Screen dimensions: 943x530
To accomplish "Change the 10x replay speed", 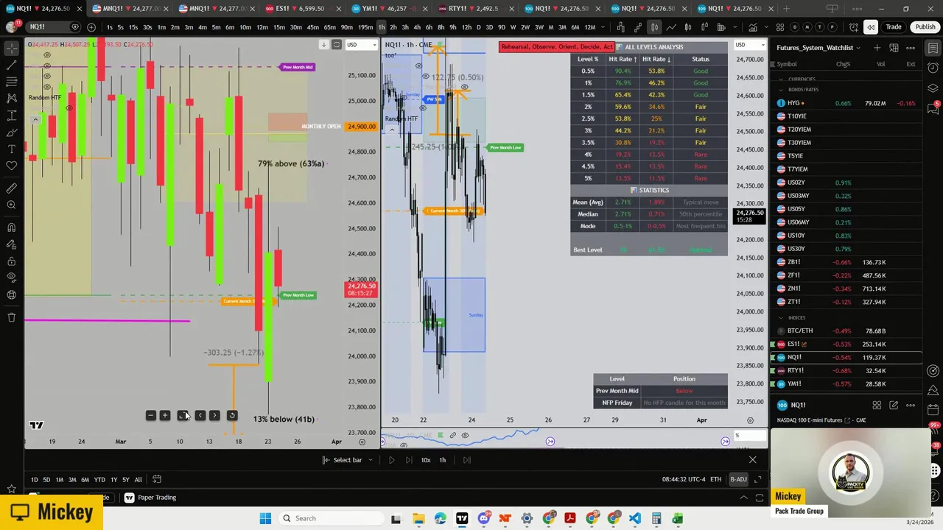I will pyautogui.click(x=426, y=460).
